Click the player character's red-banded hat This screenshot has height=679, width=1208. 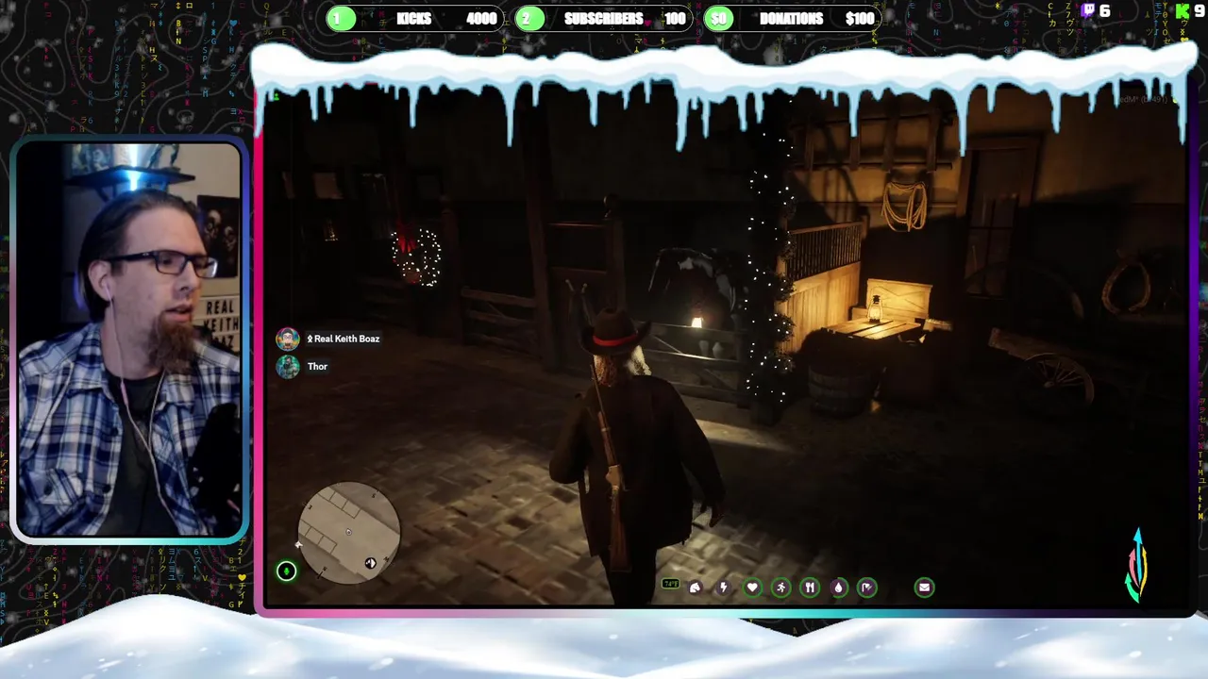pyautogui.click(x=615, y=333)
